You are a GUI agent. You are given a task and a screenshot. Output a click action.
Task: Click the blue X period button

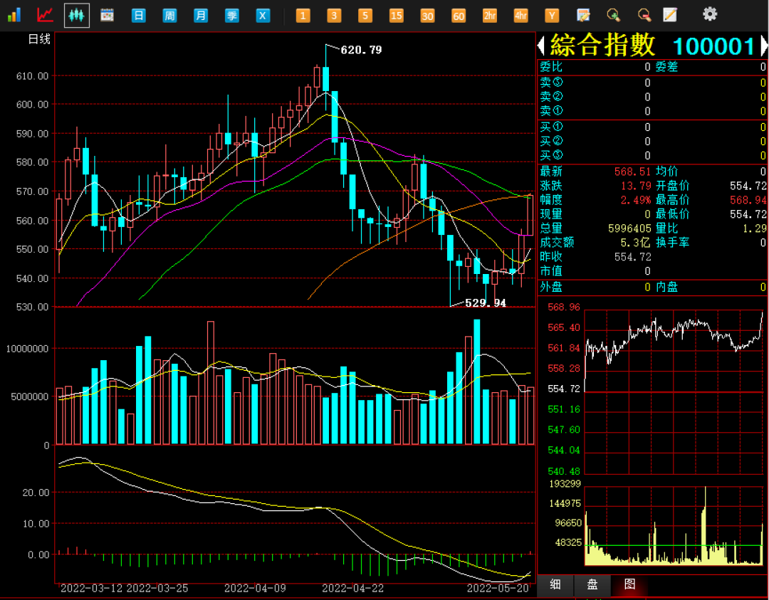point(263,16)
